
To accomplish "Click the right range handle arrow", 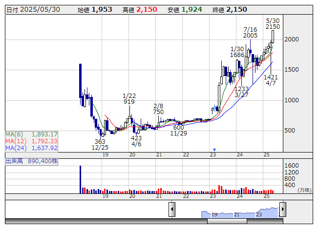I will click(x=283, y=209).
